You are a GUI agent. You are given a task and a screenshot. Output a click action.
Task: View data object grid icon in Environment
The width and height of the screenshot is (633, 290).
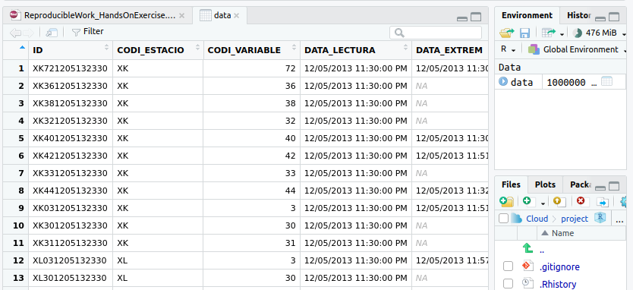pos(606,81)
